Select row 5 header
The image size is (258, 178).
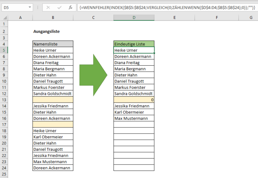(x=4, y=50)
